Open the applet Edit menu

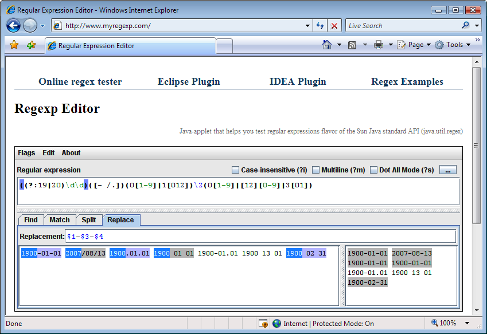[x=48, y=153]
